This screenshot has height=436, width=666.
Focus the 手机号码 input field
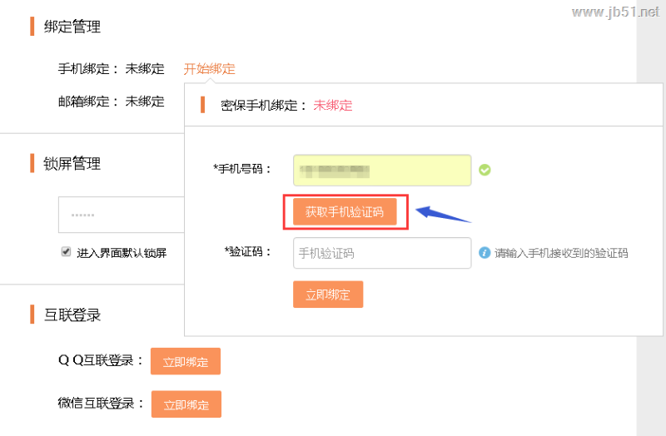(382, 171)
